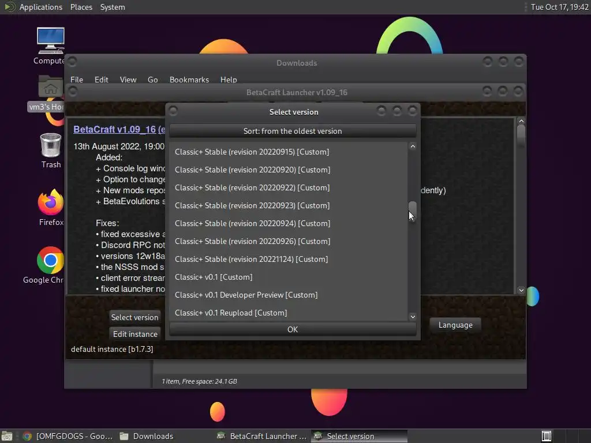This screenshot has width=591, height=443.
Task: Select Classic+ Stable (revision 20220923) [Custom]
Action: [x=289, y=205]
